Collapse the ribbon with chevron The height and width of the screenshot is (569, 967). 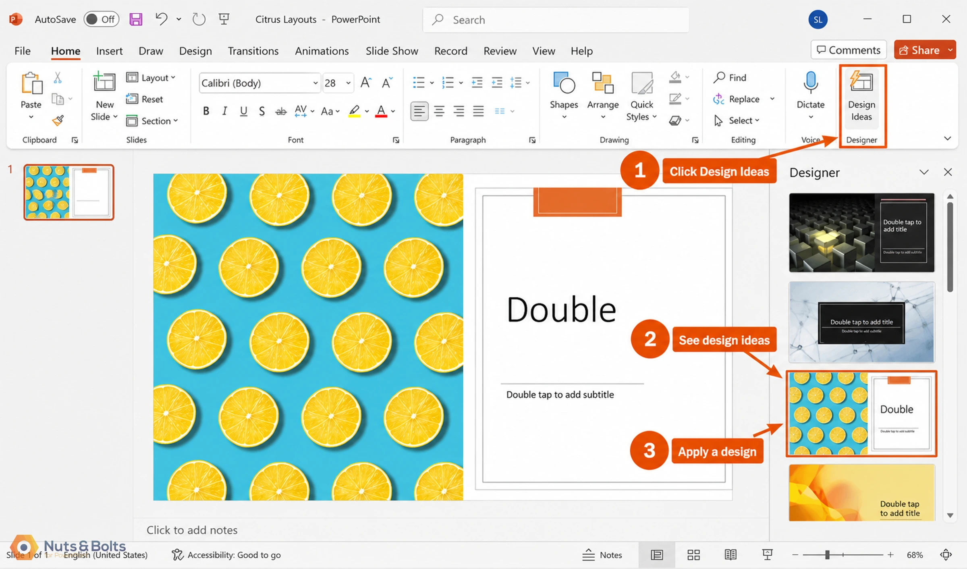948,138
